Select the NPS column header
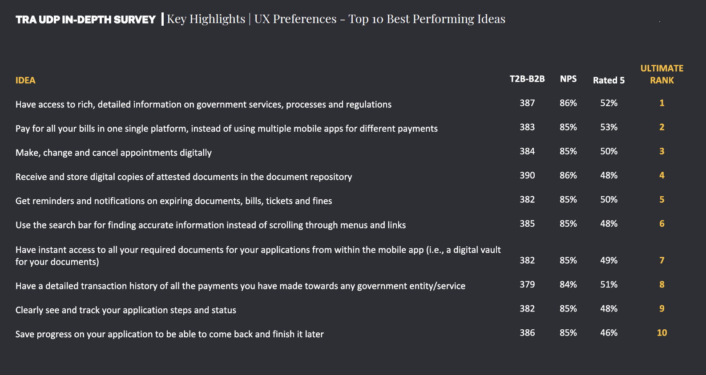The width and height of the screenshot is (706, 375). [x=568, y=79]
